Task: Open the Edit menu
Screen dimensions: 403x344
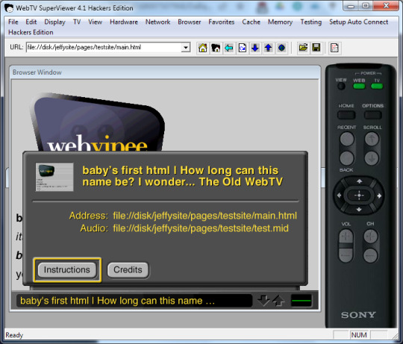Action: click(31, 22)
